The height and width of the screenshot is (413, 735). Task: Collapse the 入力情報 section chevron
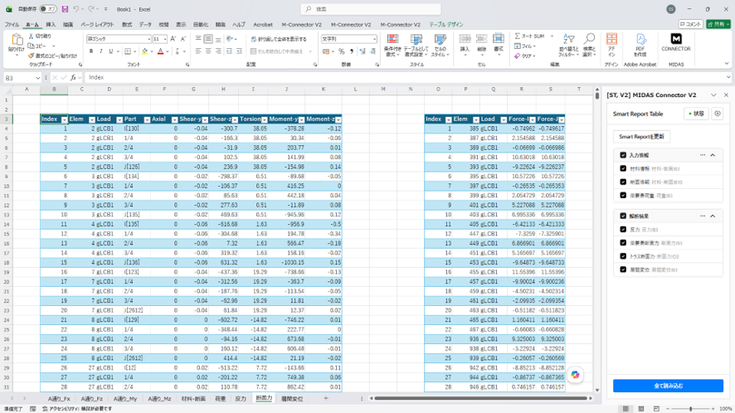pyautogui.click(x=713, y=155)
